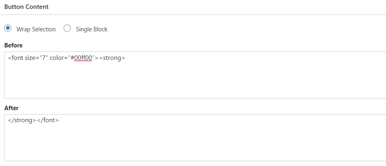Place cursor on the closing </font> tag

pyautogui.click(x=48, y=120)
